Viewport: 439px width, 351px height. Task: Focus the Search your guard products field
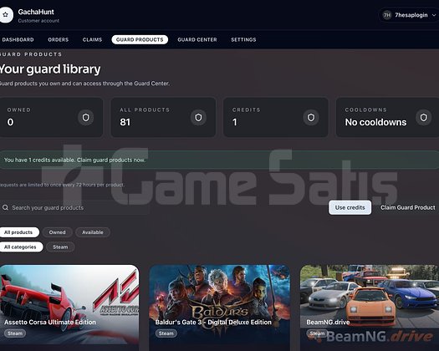point(74,207)
